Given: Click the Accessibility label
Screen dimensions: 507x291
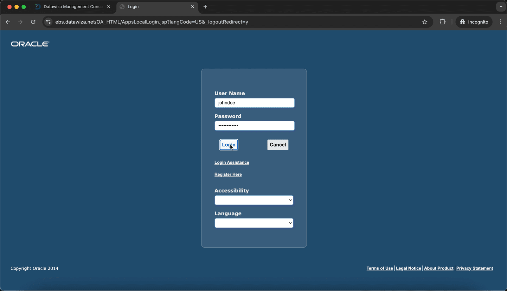Looking at the screenshot, I should point(232,191).
